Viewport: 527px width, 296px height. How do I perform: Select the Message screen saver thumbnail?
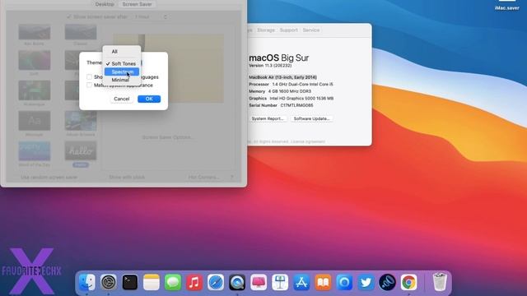click(x=35, y=121)
